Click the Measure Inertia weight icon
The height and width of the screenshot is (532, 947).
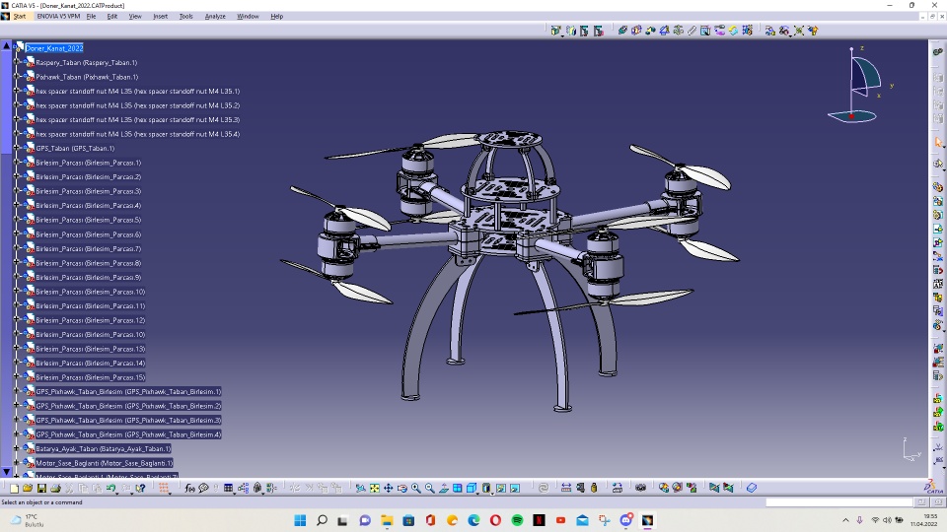point(594,488)
